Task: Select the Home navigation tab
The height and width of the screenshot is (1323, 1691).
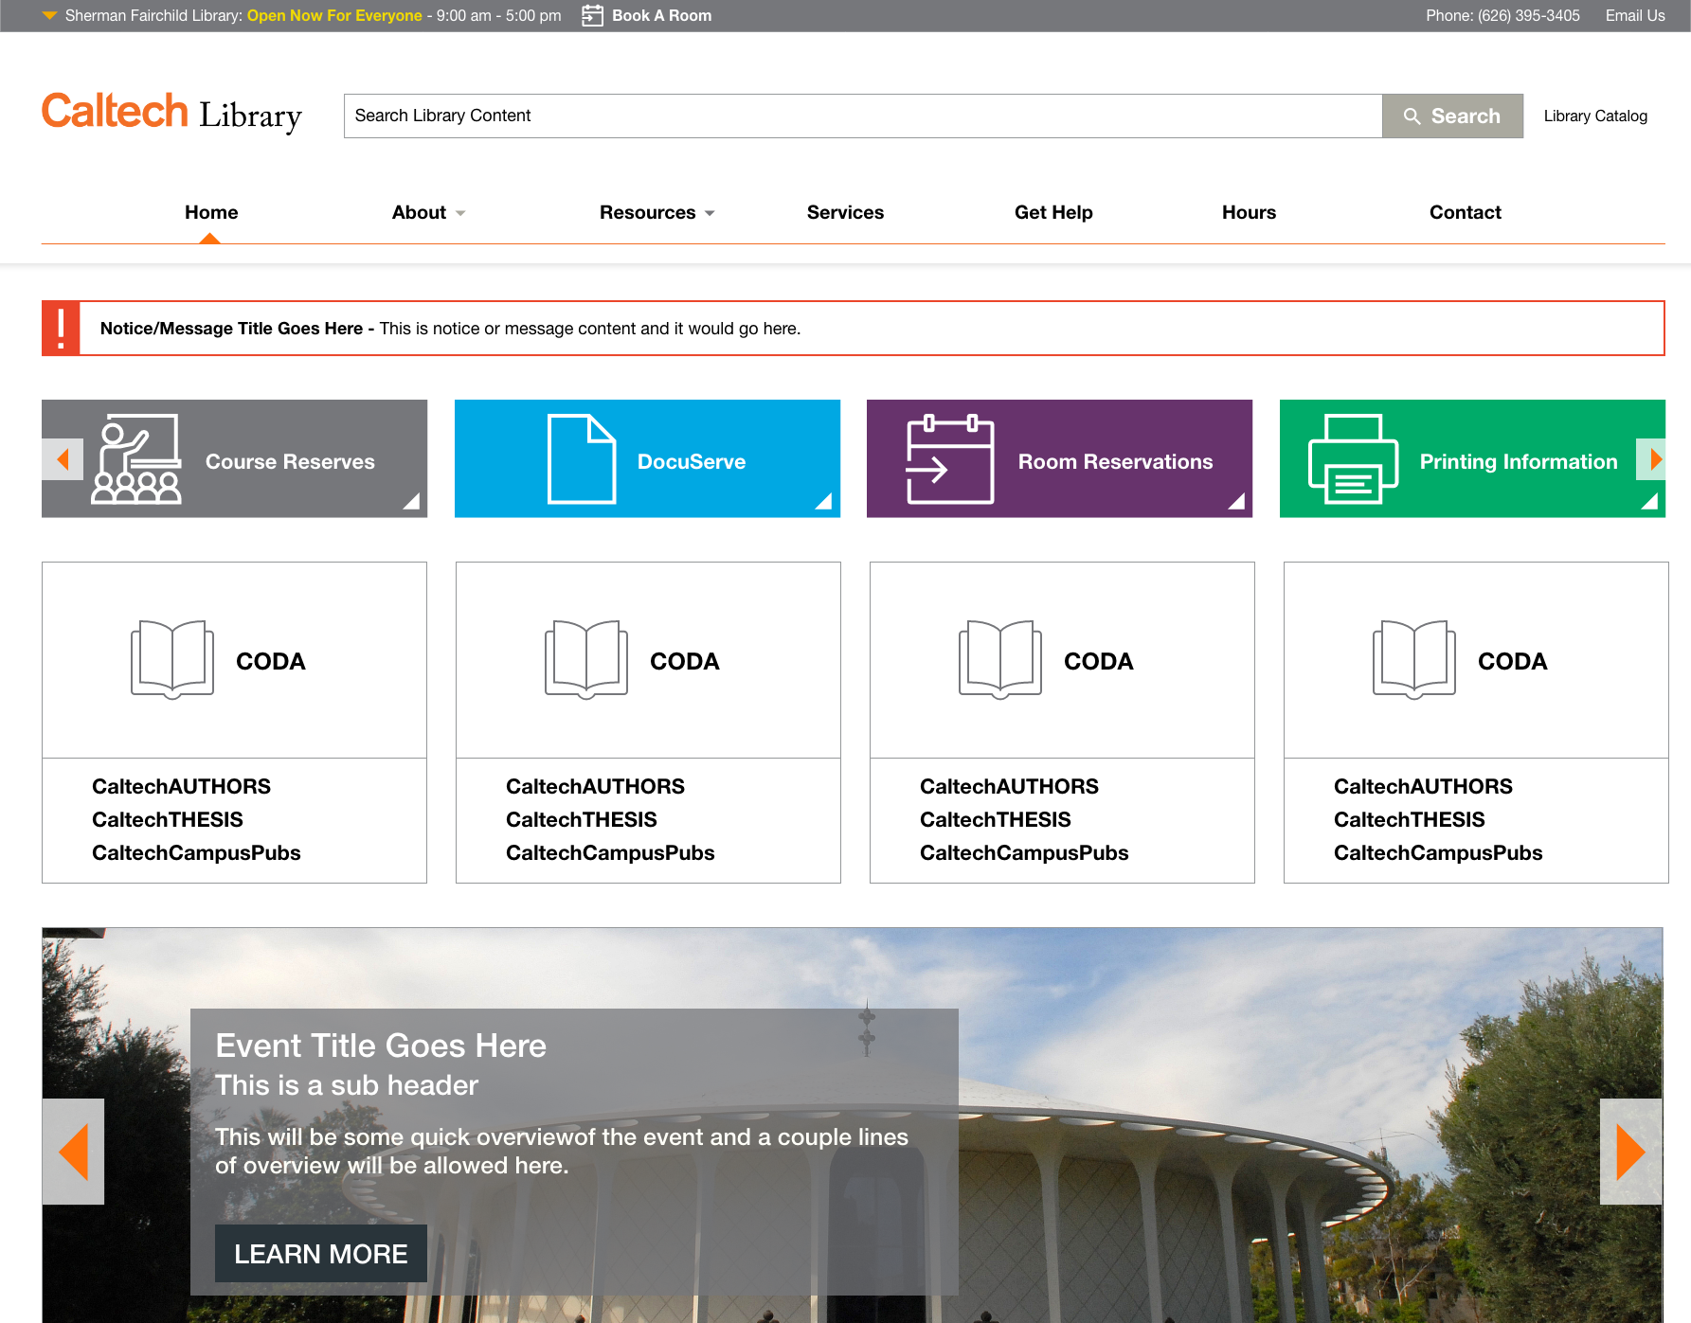Action: (211, 212)
